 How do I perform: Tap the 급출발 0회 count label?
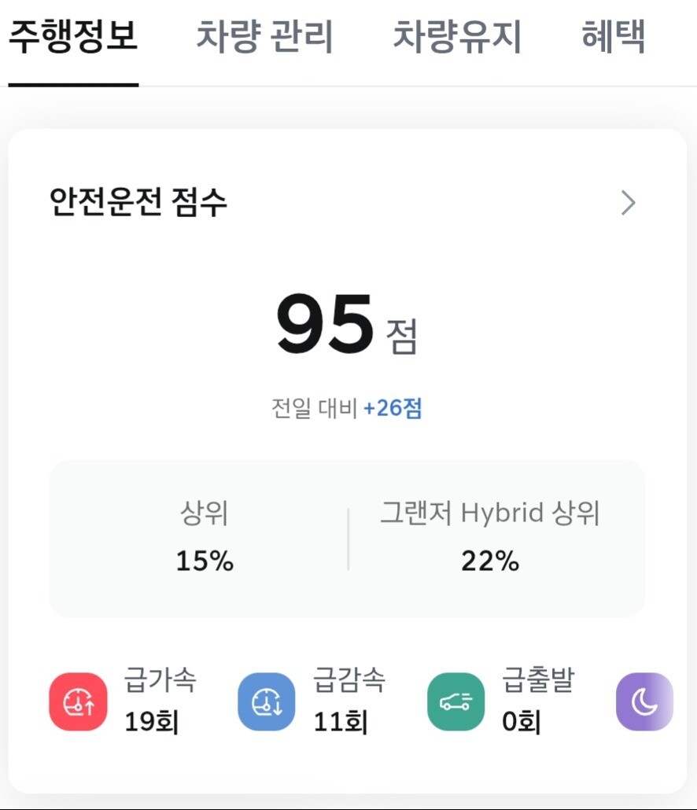coord(522,721)
